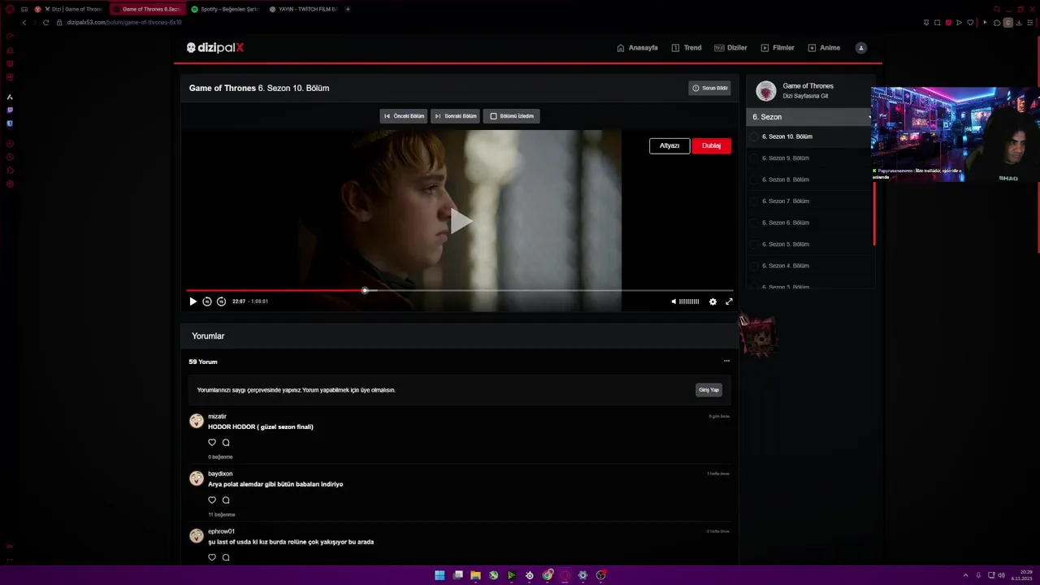This screenshot has width=1040, height=585.
Task: Open Windows Start menu
Action: point(440,575)
